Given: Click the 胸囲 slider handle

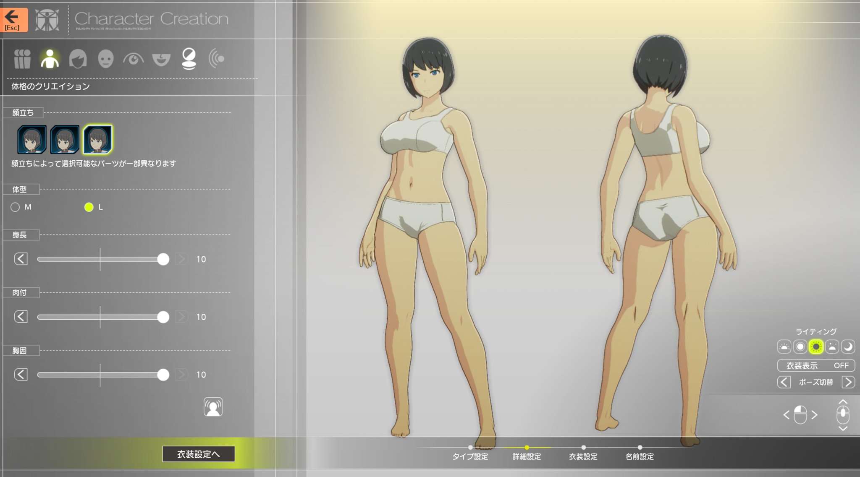Looking at the screenshot, I should pyautogui.click(x=163, y=375).
